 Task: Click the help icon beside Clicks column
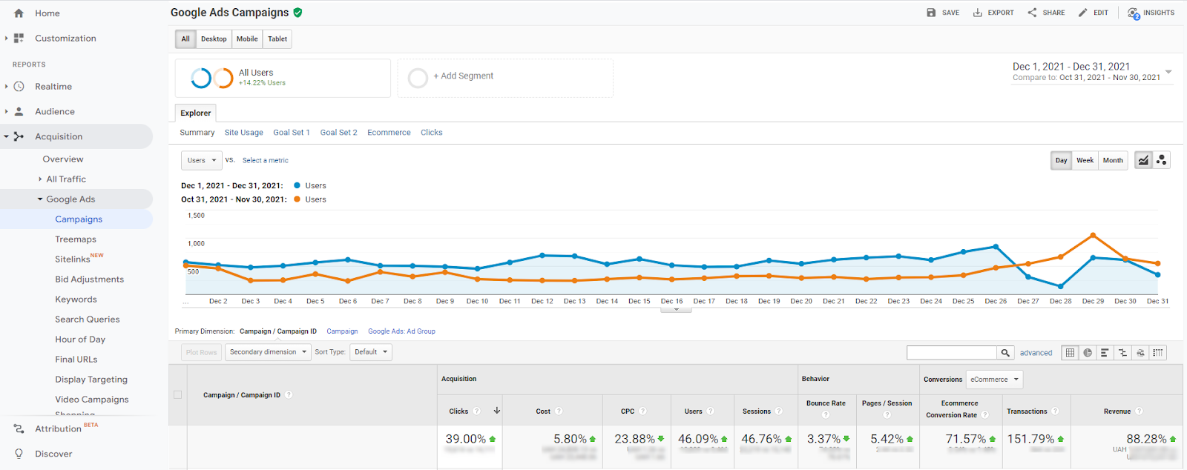477,411
